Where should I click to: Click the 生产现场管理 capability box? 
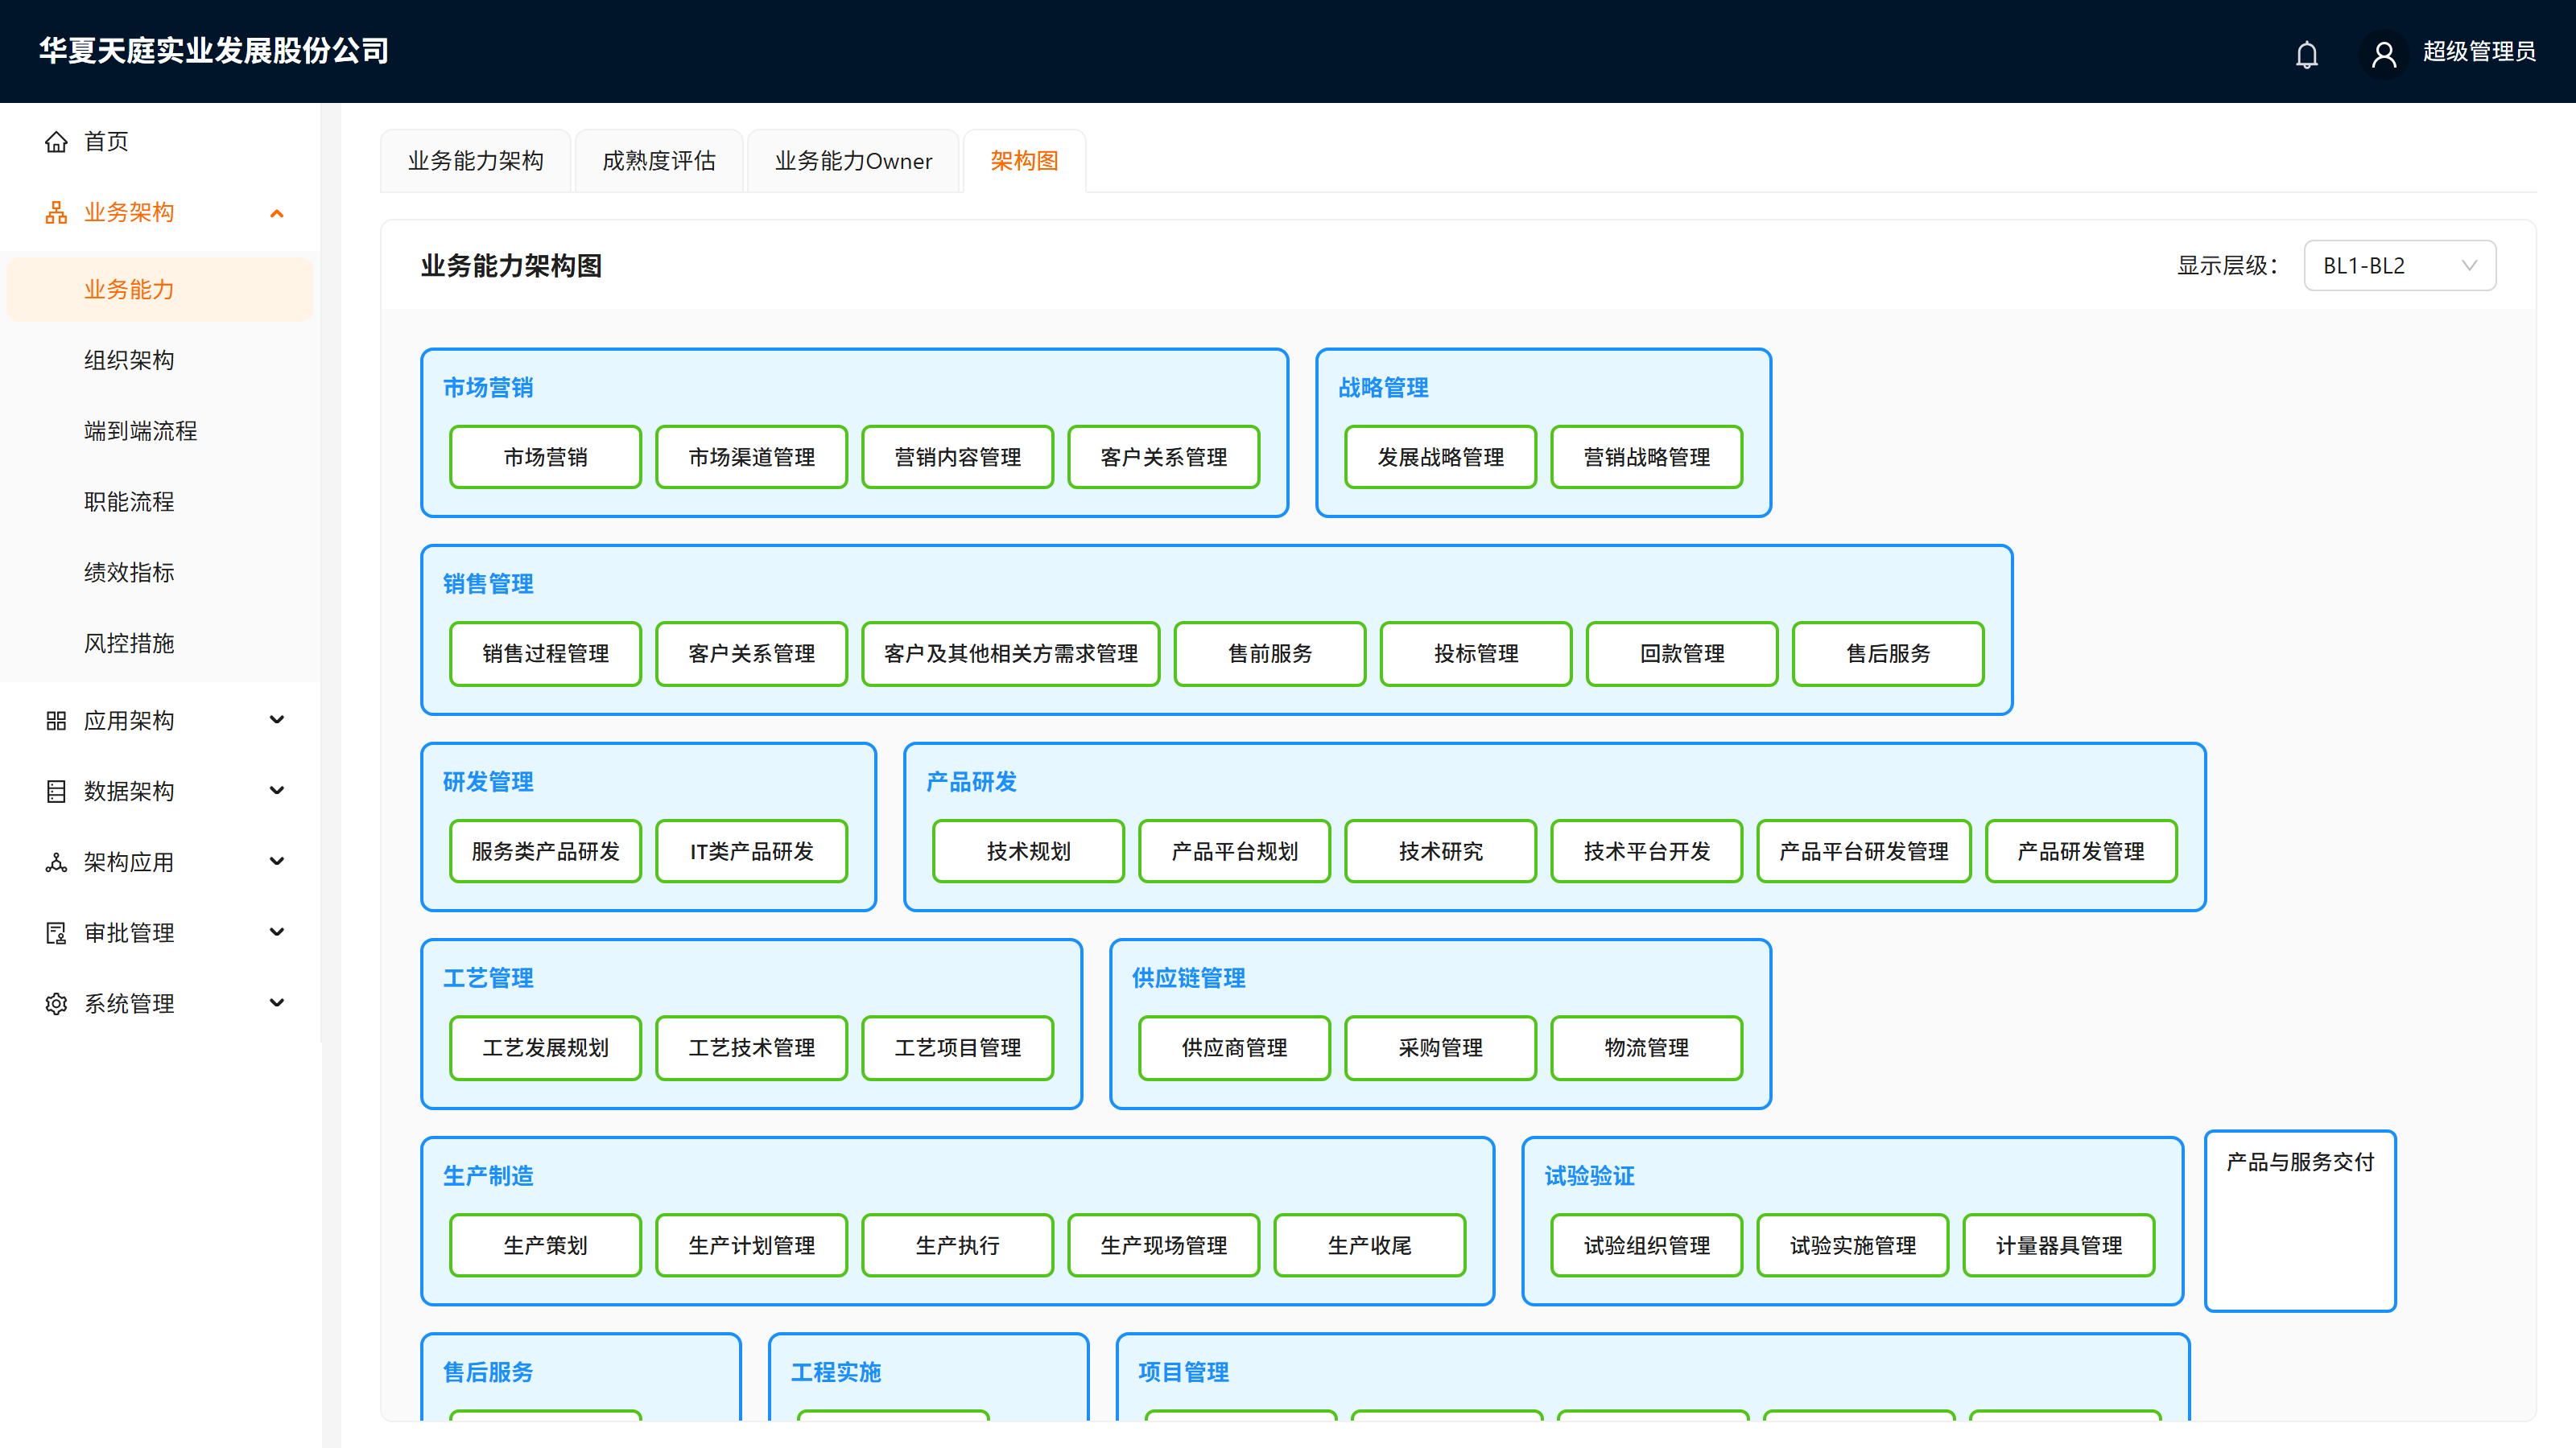(x=1163, y=1246)
